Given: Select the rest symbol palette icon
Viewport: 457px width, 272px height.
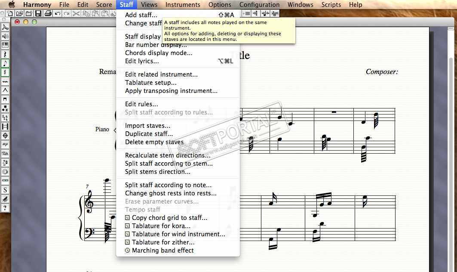Looking at the screenshot, I should (x=5, y=54).
